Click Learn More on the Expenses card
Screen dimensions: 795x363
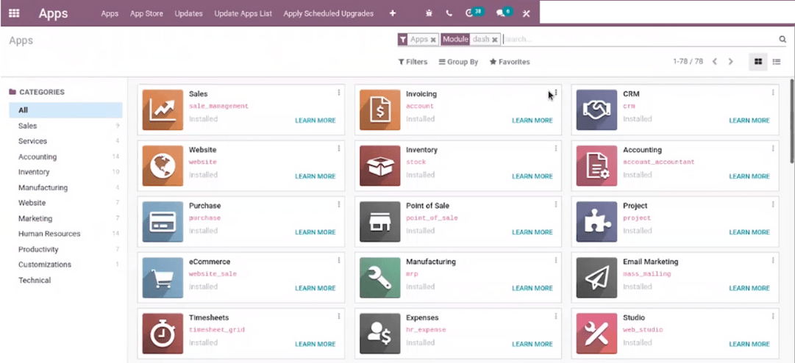(532, 344)
